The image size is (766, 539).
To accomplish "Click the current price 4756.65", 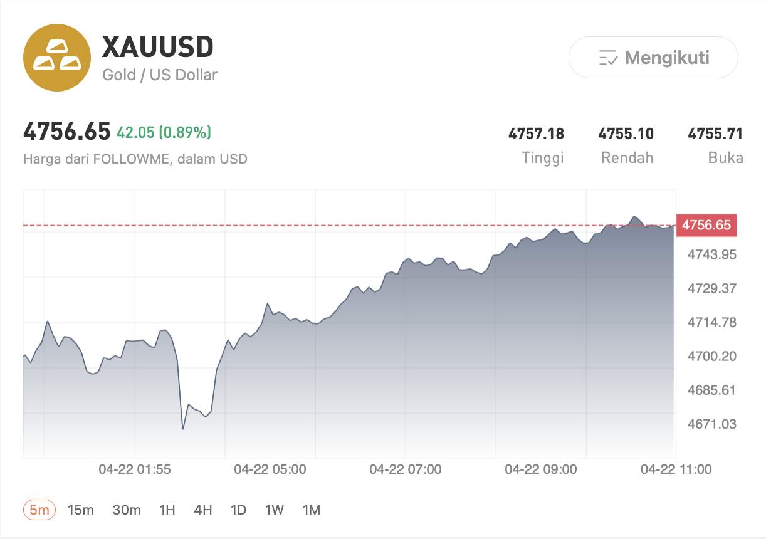I will (x=65, y=132).
